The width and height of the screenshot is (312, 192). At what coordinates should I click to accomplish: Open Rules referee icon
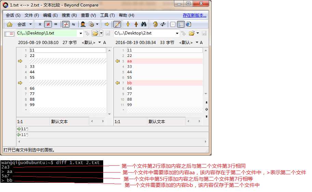click(x=83, y=24)
